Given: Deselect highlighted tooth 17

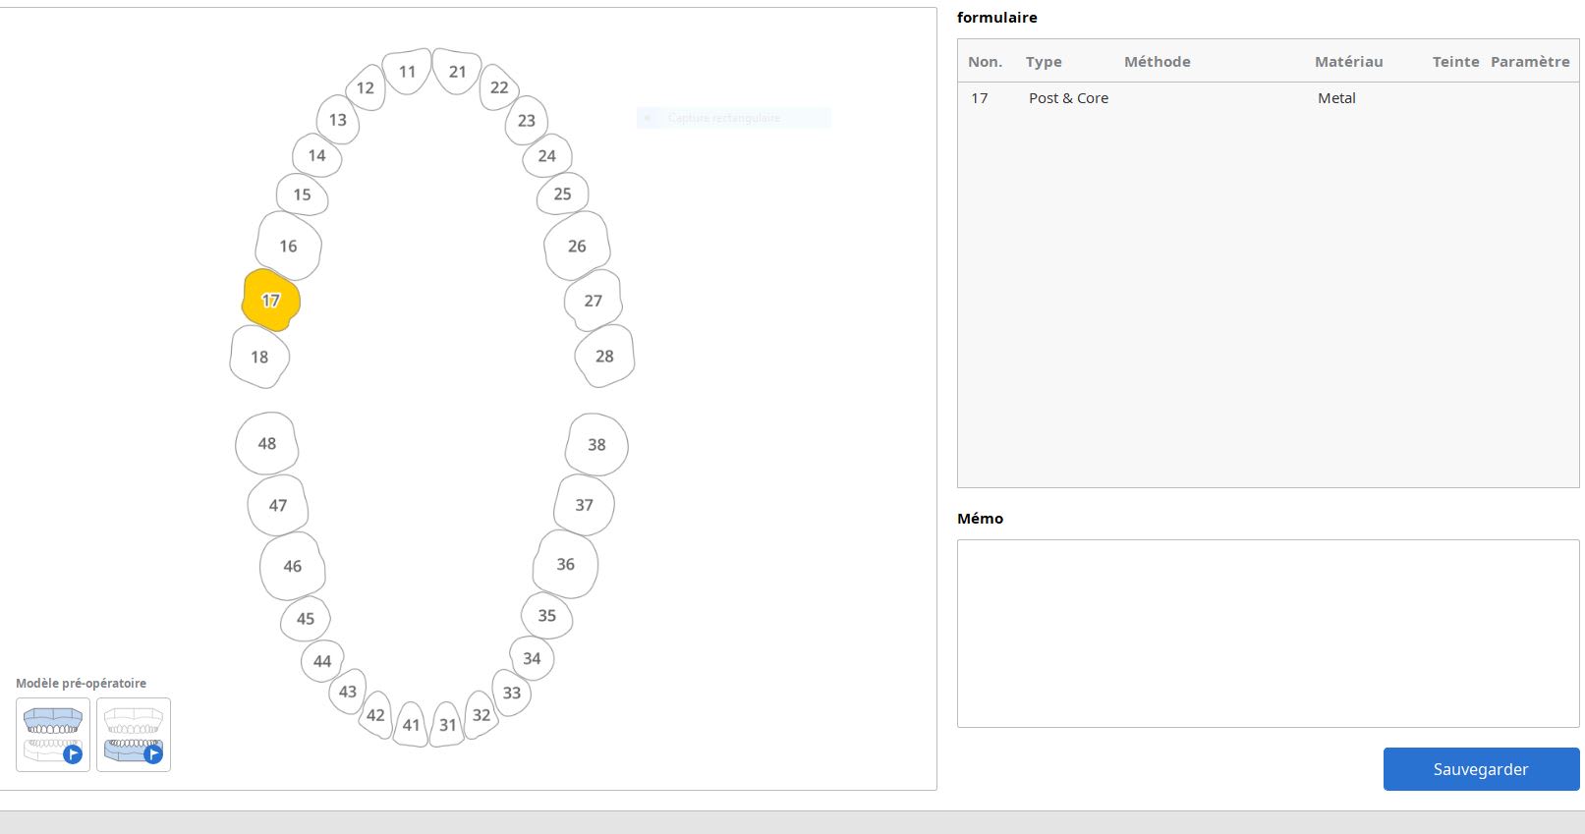Looking at the screenshot, I should (270, 300).
